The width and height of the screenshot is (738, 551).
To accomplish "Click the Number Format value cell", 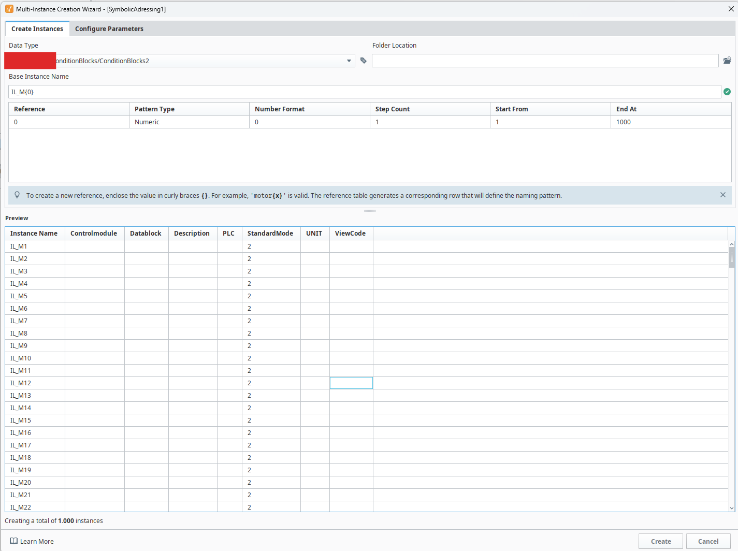I will pyautogui.click(x=310, y=122).
